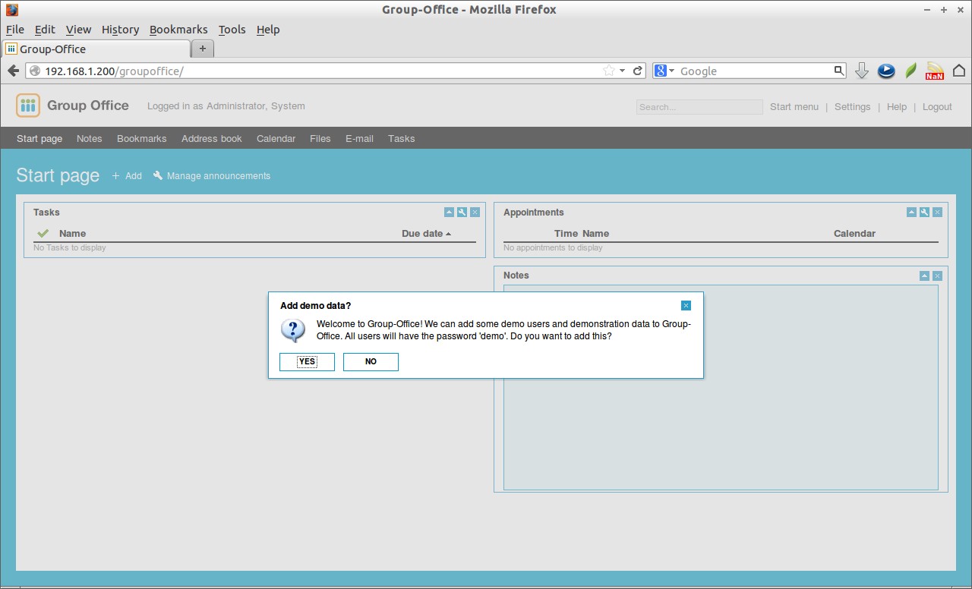The image size is (972, 589).
Task: Open the Help link in the header
Action: coord(897,107)
